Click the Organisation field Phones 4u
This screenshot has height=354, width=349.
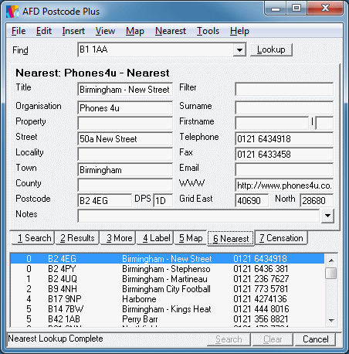coord(125,108)
